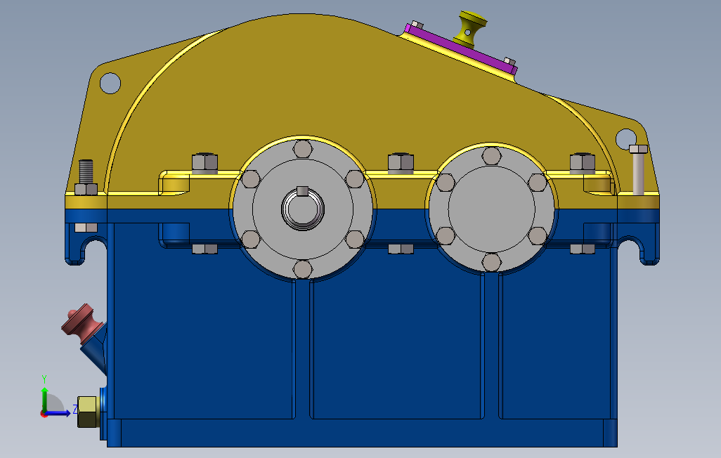Viewport: 721px width, 458px height.
Task: Select the left lifting lug hole
Action: point(110,83)
